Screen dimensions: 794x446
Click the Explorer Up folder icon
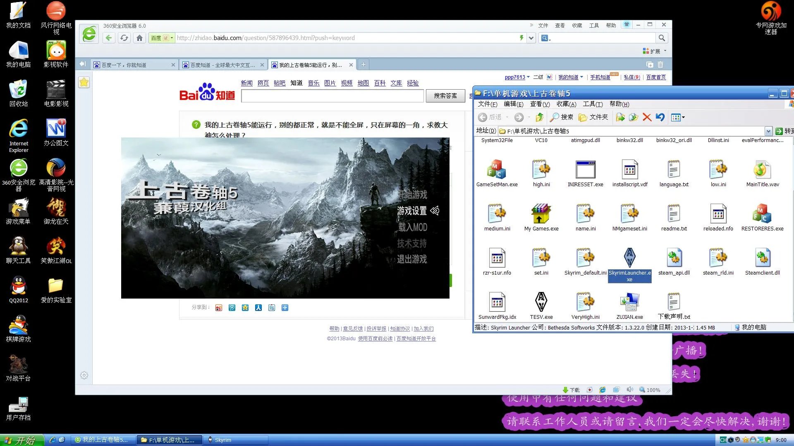(x=539, y=117)
